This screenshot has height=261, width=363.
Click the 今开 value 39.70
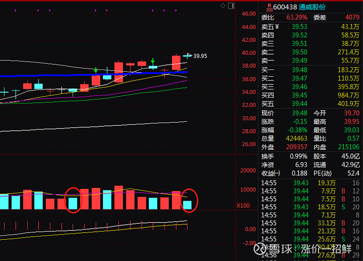tap(352, 113)
